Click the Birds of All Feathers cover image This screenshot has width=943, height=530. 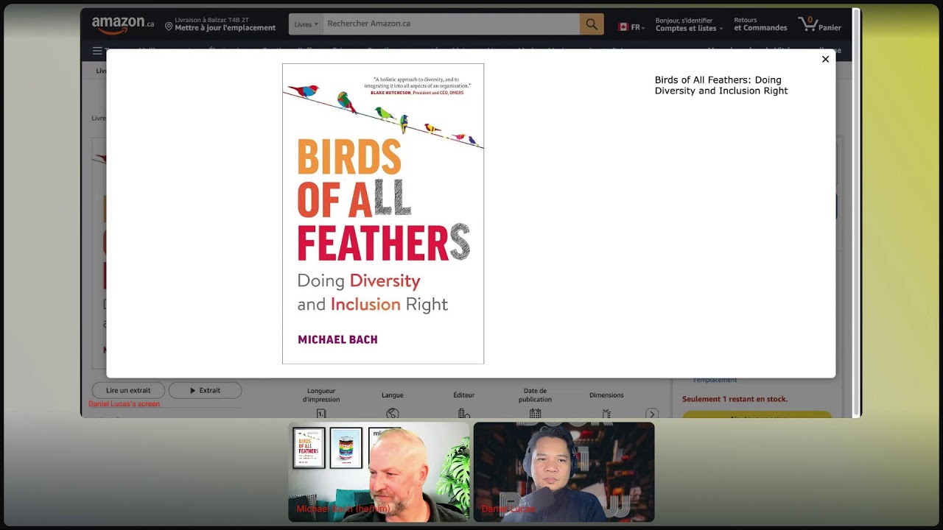click(383, 213)
